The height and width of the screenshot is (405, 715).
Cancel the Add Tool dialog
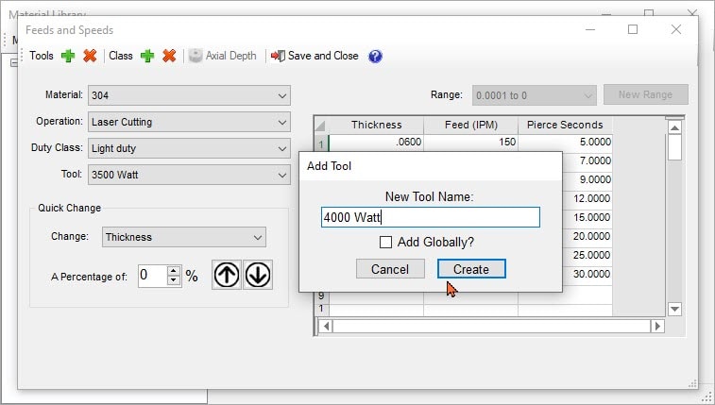390,269
